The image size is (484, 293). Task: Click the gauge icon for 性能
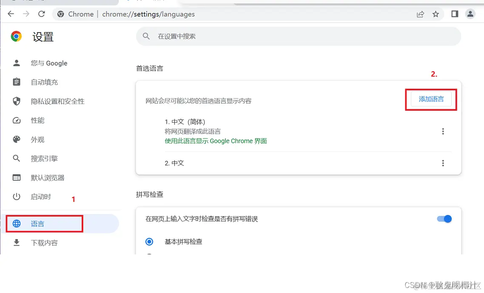click(17, 120)
